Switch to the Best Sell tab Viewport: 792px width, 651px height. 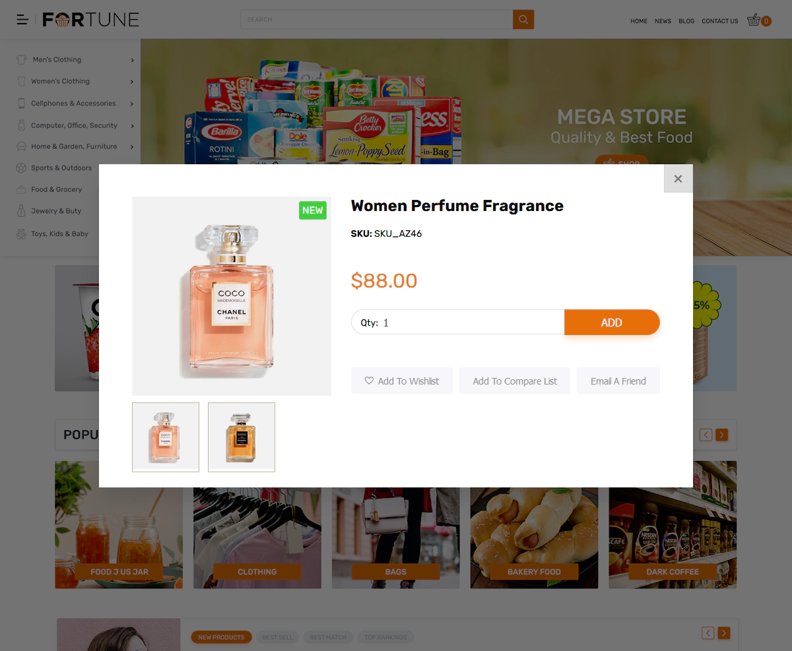point(277,637)
